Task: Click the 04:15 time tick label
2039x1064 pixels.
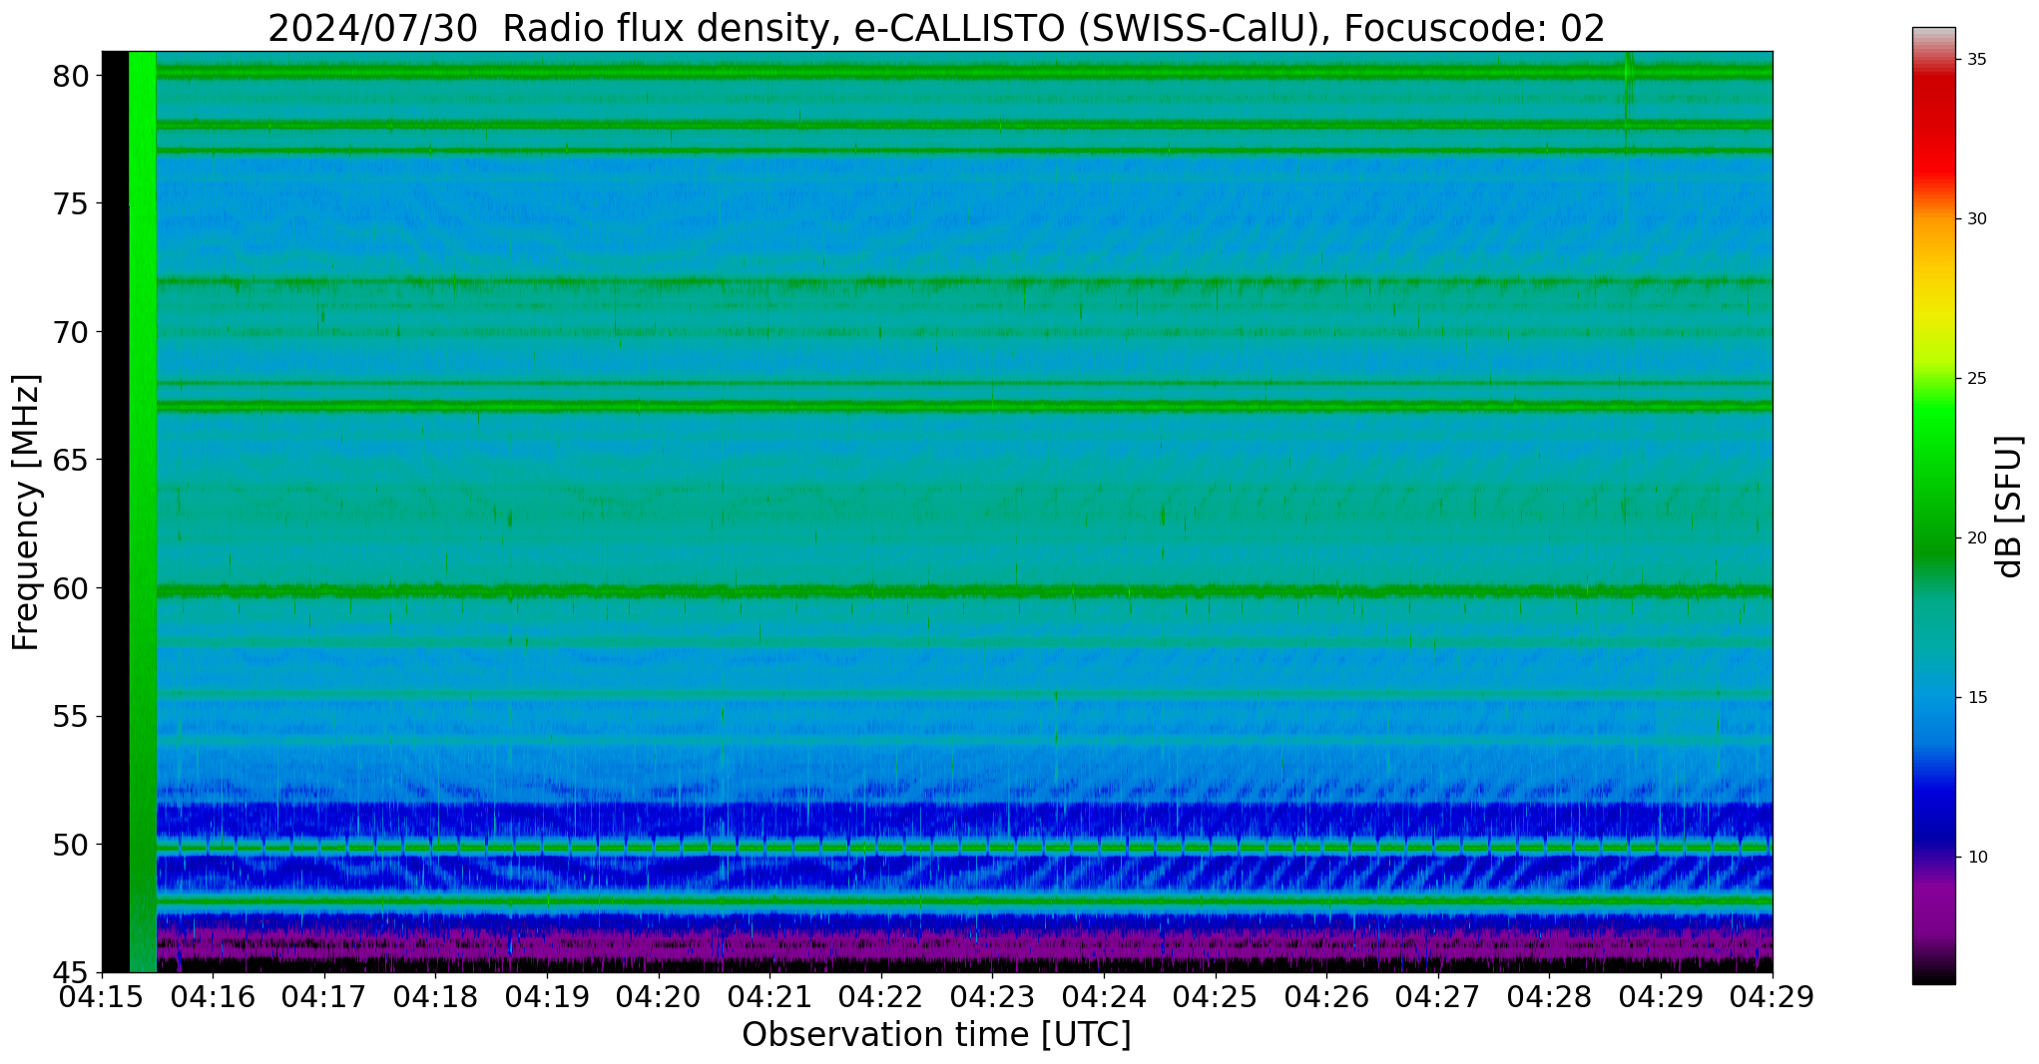Action: (102, 997)
